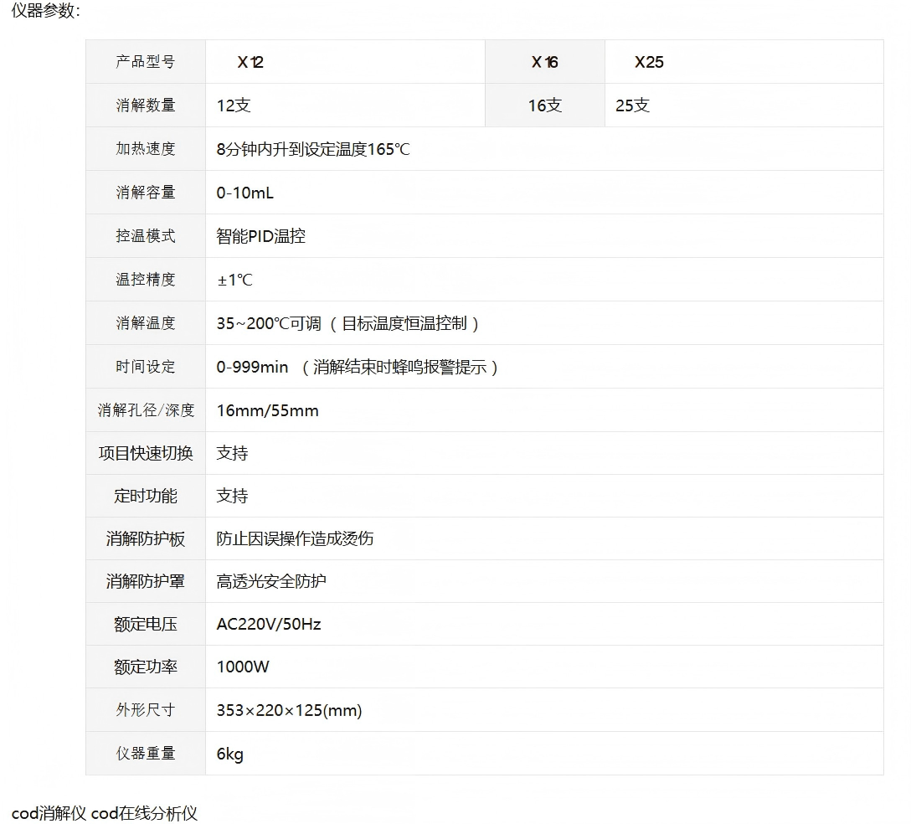Click the 8分钟内升到设定温度165℃ text
This screenshot has width=911, height=824.
(313, 150)
